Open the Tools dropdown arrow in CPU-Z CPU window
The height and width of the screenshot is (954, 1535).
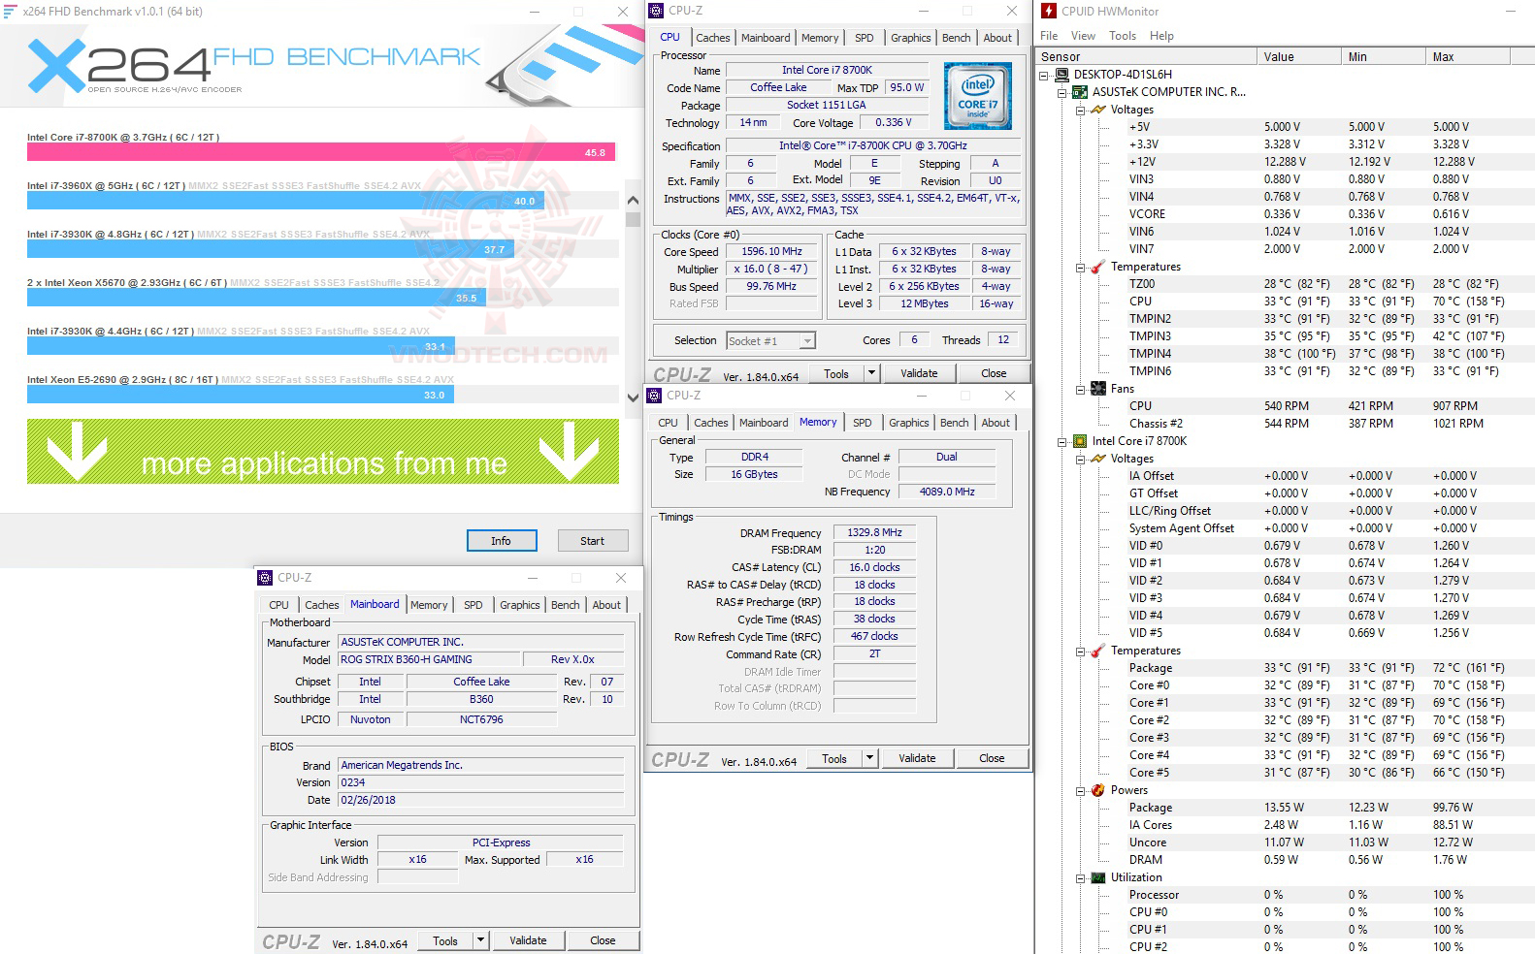(x=870, y=373)
